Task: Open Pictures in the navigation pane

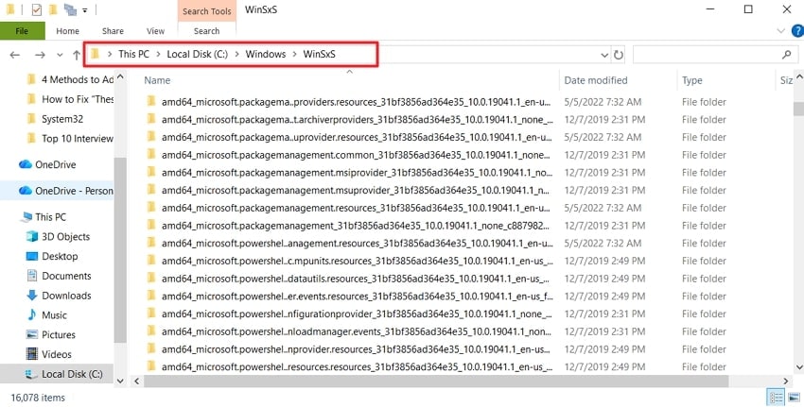Action: tap(51, 334)
